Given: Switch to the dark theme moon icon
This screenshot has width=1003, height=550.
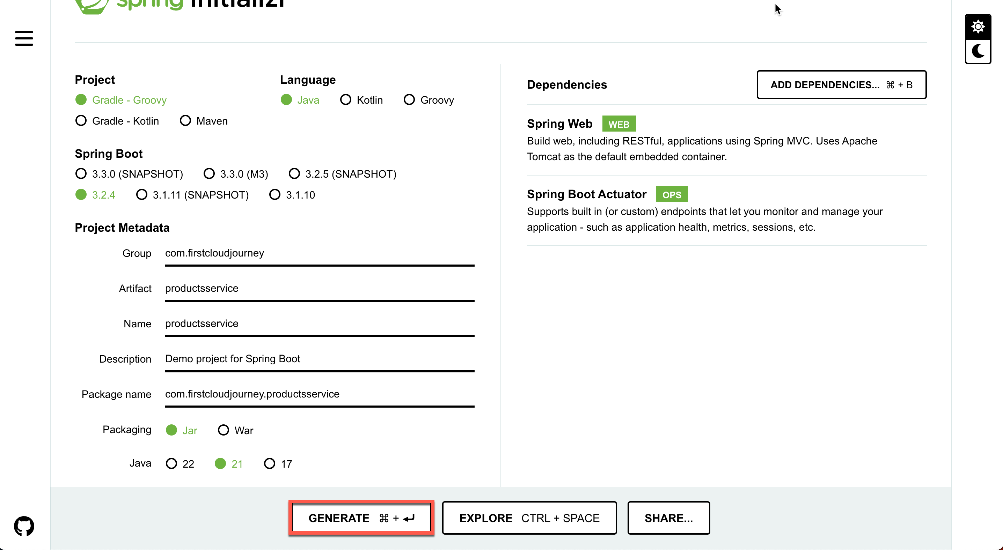Looking at the screenshot, I should pos(978,51).
